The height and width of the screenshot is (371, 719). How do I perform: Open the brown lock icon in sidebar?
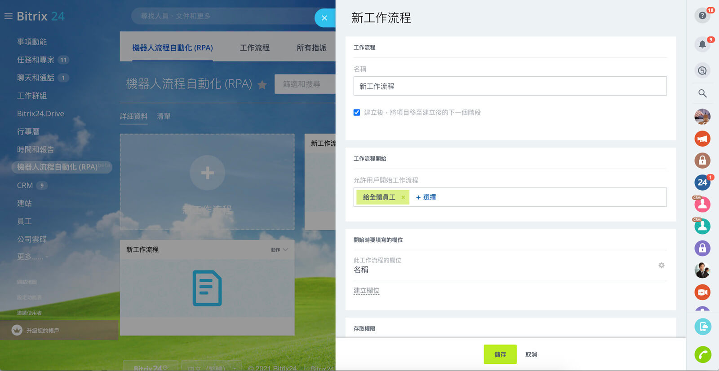pos(702,161)
